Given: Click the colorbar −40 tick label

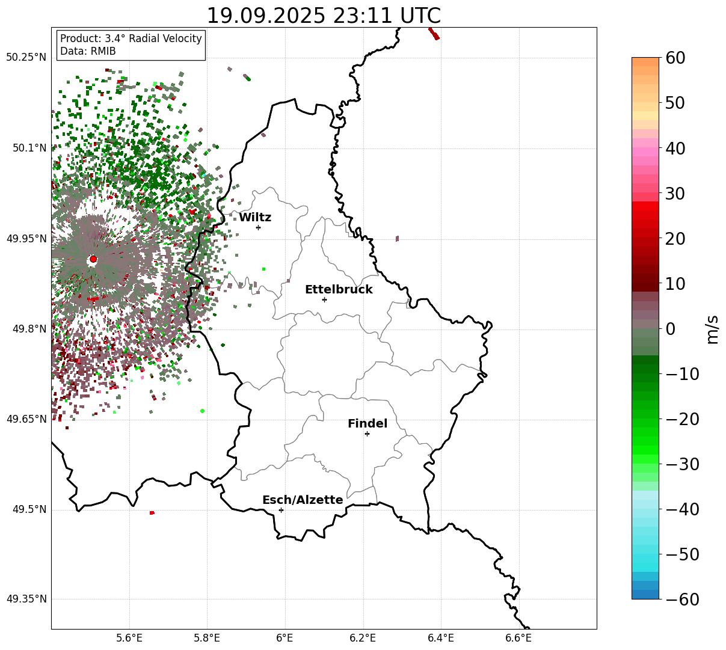Looking at the screenshot, I should (682, 509).
